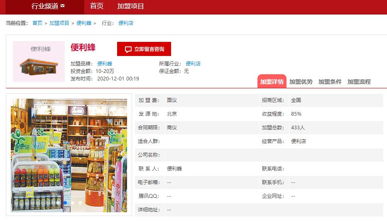Image resolution: width=387 pixels, height=221 pixels.
Task: Open the 所属行业 便利店 link
Action: 193,63
